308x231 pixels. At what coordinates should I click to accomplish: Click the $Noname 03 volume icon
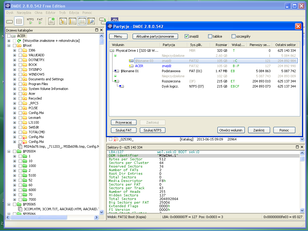coord(131,61)
